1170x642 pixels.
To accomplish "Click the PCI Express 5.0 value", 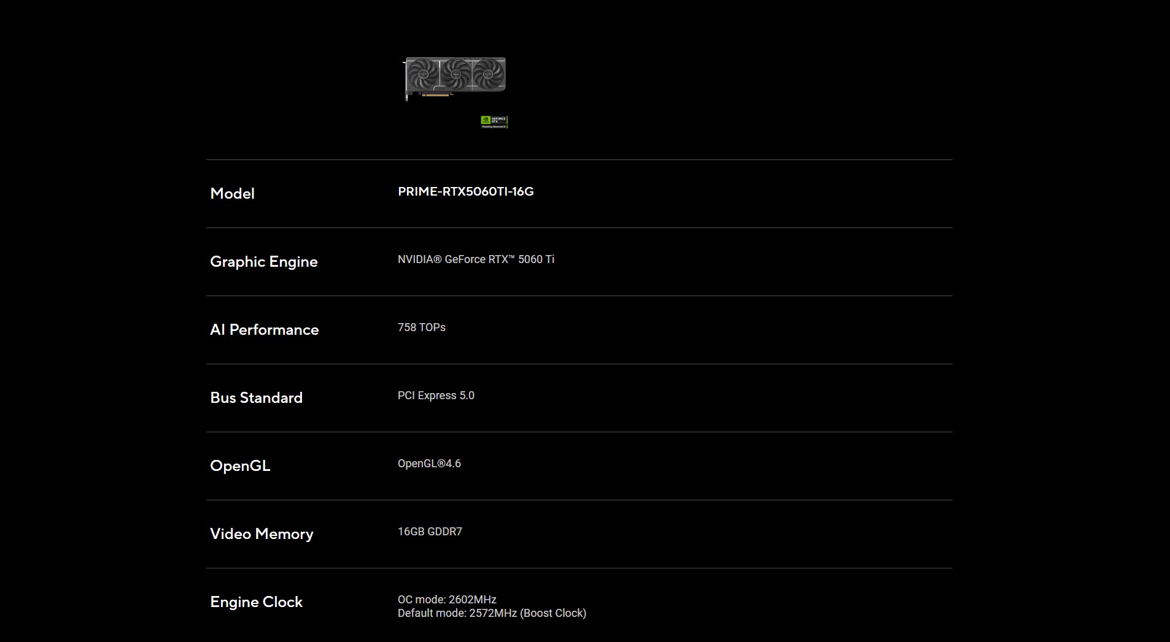I will 436,396.
